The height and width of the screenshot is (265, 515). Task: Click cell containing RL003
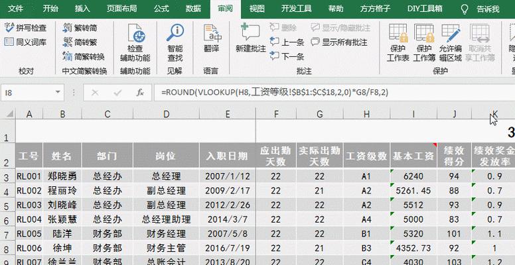(29, 205)
